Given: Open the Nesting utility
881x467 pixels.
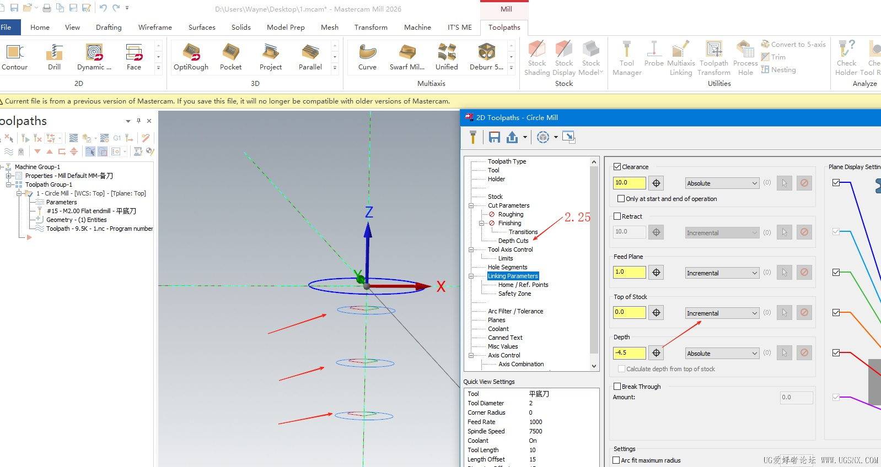Looking at the screenshot, I should click(x=778, y=70).
